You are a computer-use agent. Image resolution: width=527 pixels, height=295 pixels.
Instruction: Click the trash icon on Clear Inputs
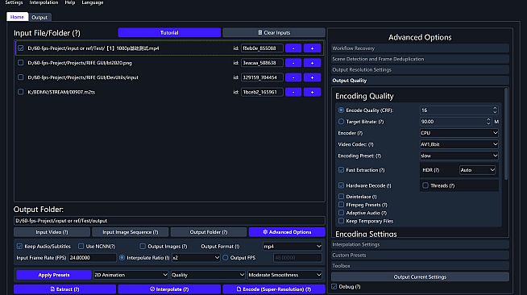(x=259, y=32)
